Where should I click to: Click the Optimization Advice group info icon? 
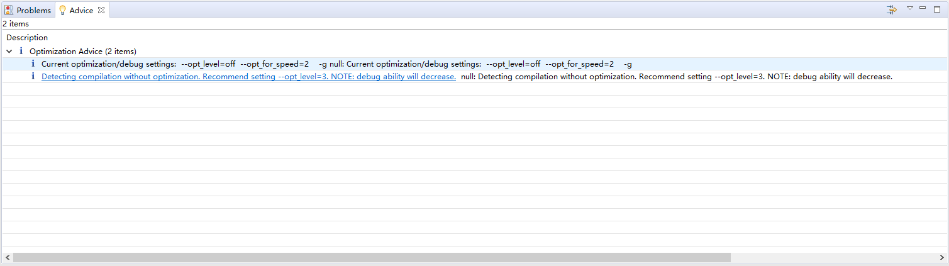21,51
